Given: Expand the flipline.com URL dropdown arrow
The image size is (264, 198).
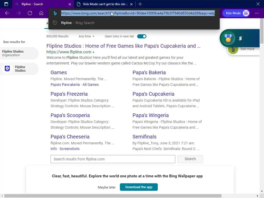Looking at the screenshot, I should (93, 52).
